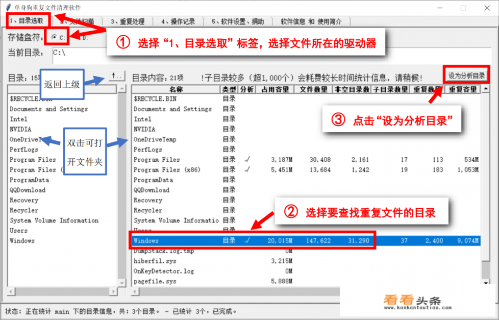The width and height of the screenshot is (499, 320).
Task: Click the analysis checkmark beside Windows row
Action: coord(246,240)
